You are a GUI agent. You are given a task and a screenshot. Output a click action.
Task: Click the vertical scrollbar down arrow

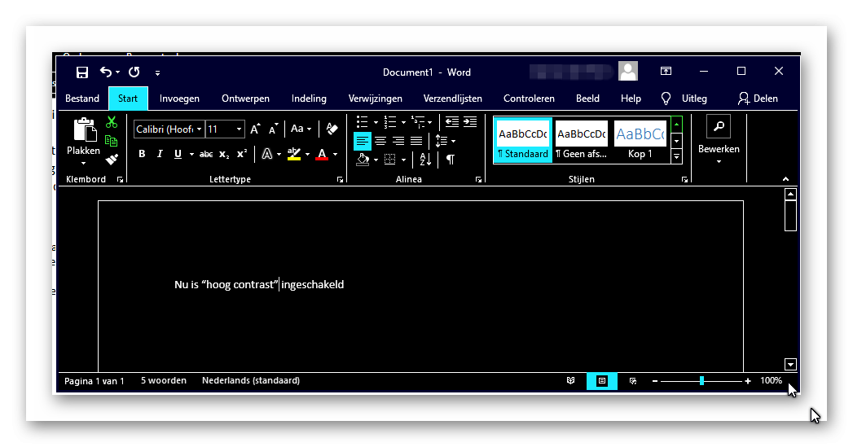click(x=790, y=364)
